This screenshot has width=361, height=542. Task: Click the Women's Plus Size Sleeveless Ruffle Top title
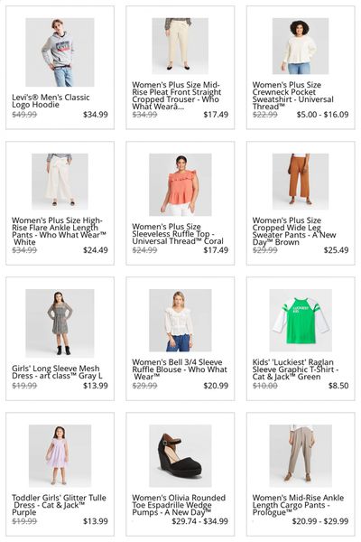pos(178,234)
